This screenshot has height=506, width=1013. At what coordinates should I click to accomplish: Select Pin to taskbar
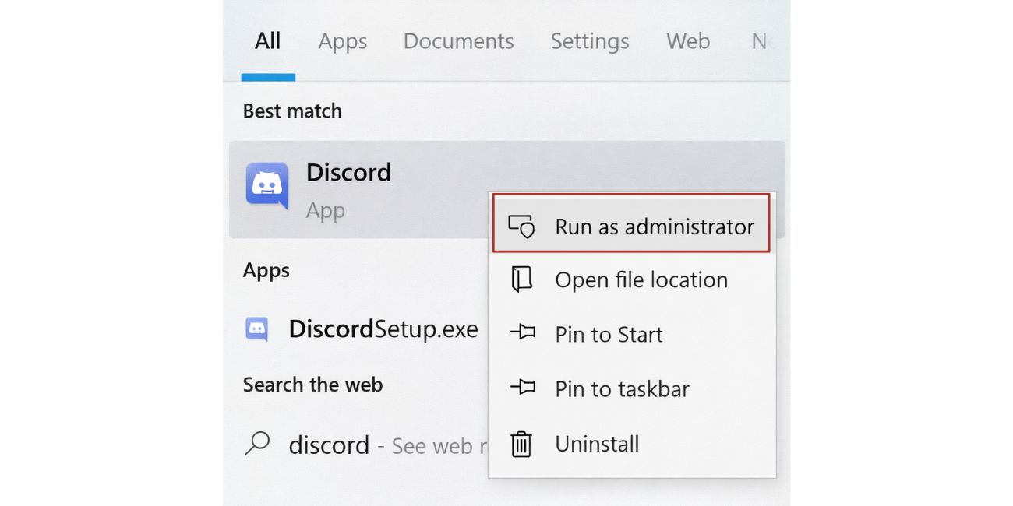pyautogui.click(x=621, y=388)
